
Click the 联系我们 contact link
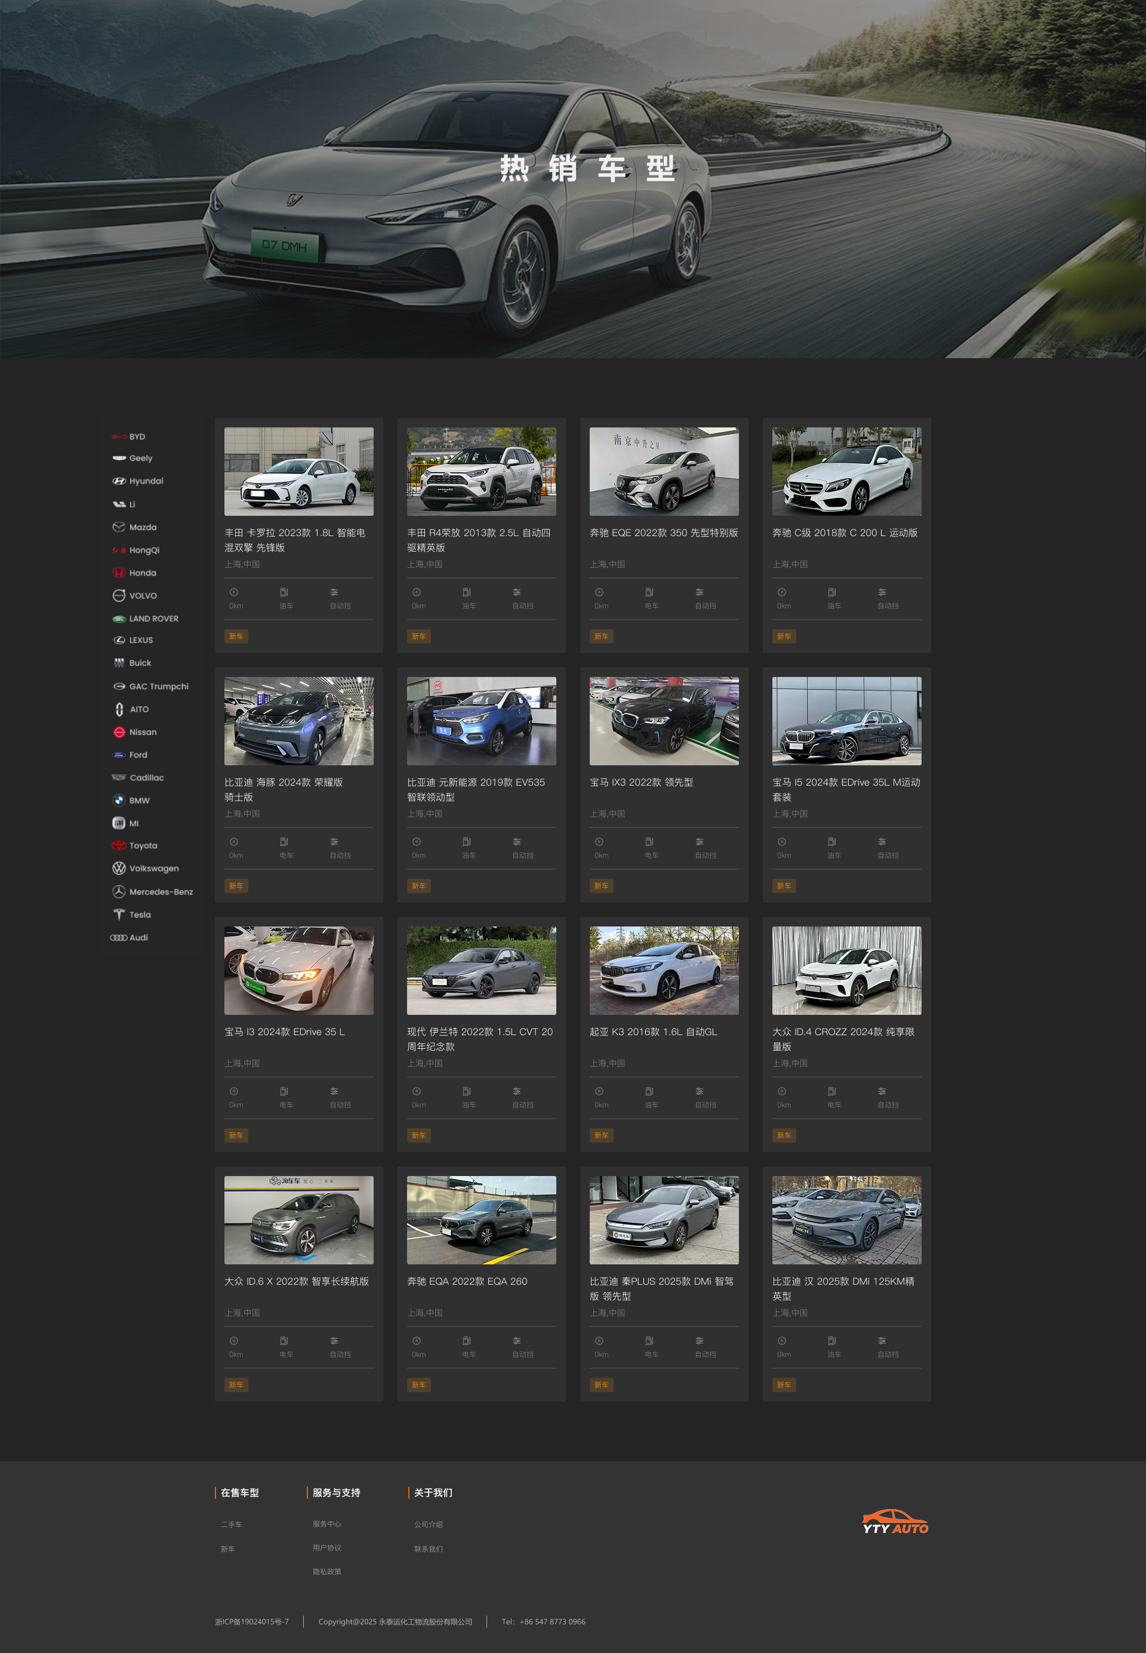click(428, 1548)
